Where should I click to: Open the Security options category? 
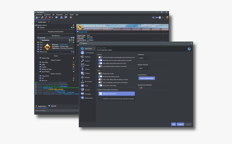point(88,90)
